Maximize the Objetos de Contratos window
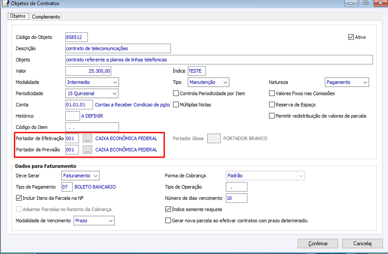The image size is (388, 254). coord(366,3)
